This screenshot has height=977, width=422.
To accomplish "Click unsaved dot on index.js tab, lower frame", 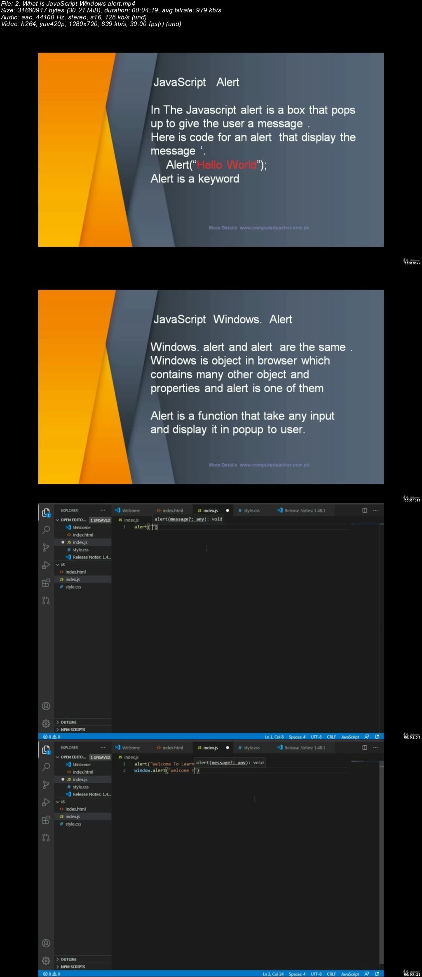I will (227, 748).
